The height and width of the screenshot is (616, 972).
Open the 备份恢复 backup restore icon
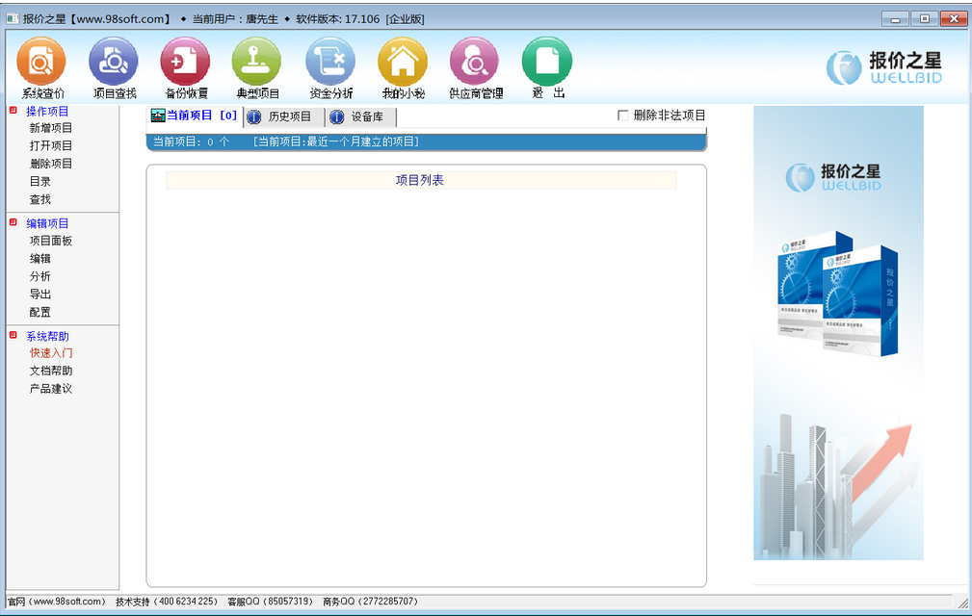click(x=185, y=62)
